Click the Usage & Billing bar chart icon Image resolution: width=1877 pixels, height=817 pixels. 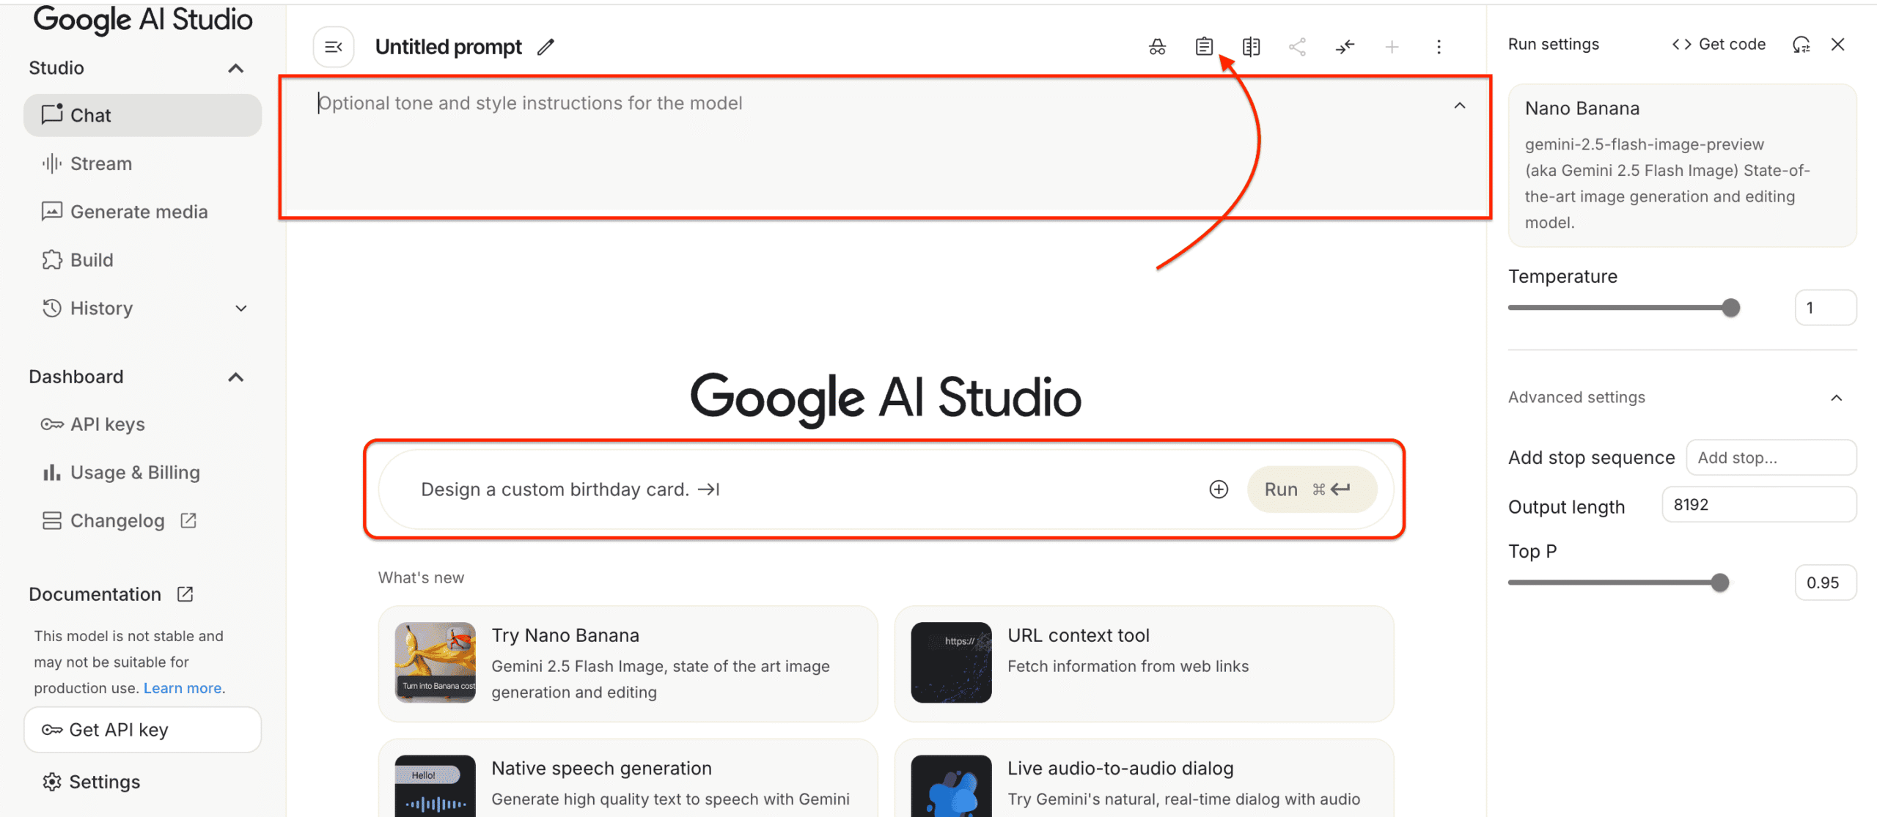click(x=51, y=473)
